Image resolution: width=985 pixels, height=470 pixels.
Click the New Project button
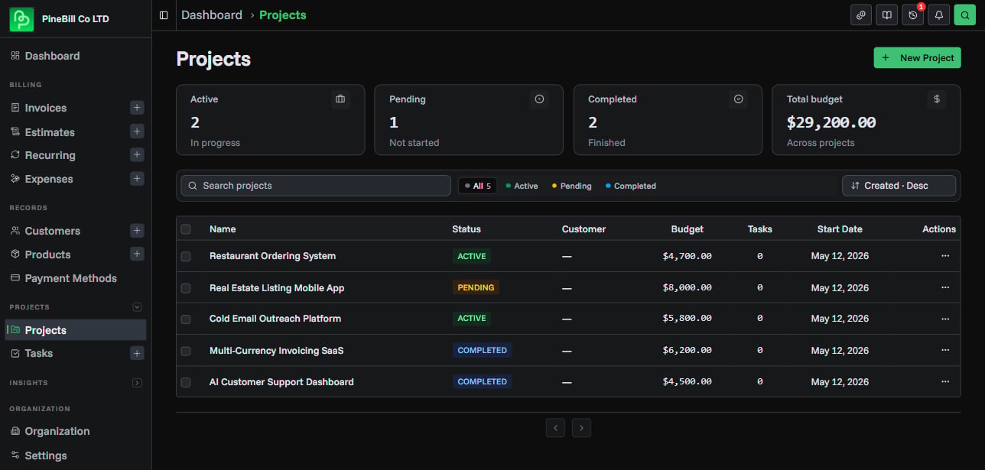(917, 57)
